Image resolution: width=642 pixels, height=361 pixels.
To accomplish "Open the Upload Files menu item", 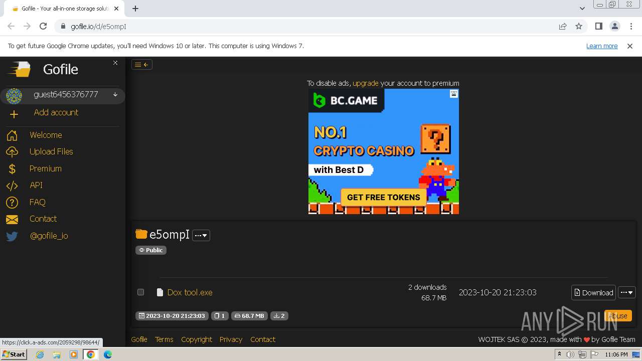I will coord(51,151).
